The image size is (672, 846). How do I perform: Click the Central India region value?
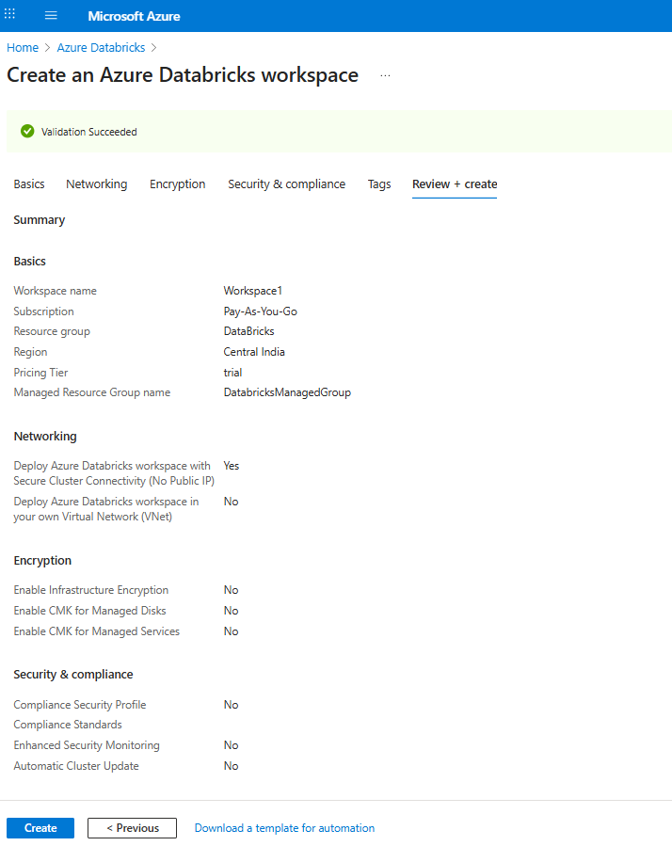click(254, 352)
